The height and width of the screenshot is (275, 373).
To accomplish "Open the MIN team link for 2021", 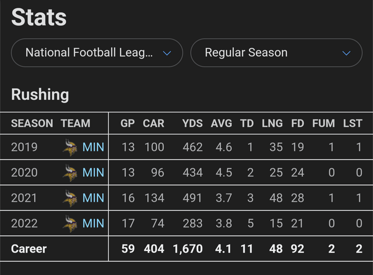I will (93, 198).
